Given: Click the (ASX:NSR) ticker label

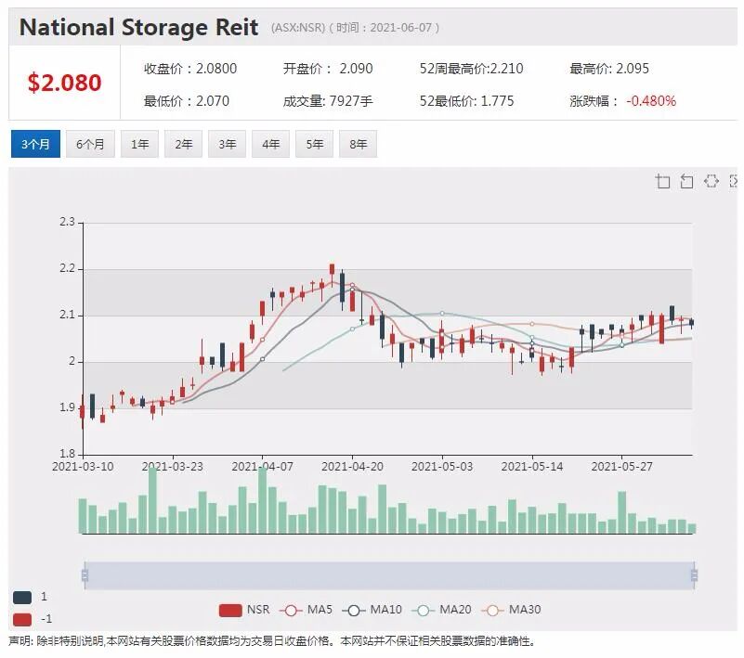Looking at the screenshot, I should coord(298,28).
